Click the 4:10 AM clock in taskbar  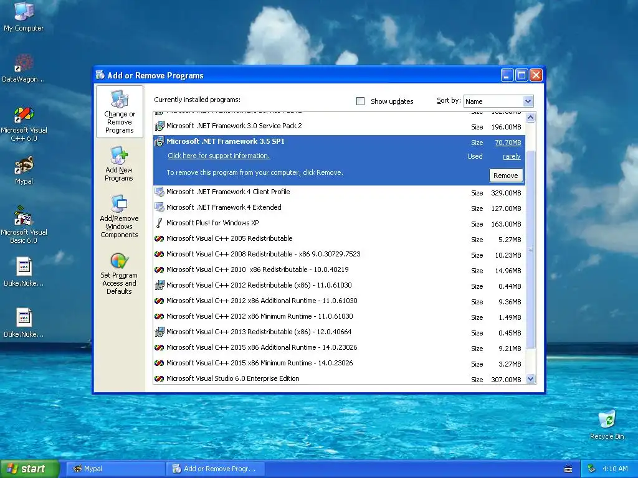[x=615, y=469]
